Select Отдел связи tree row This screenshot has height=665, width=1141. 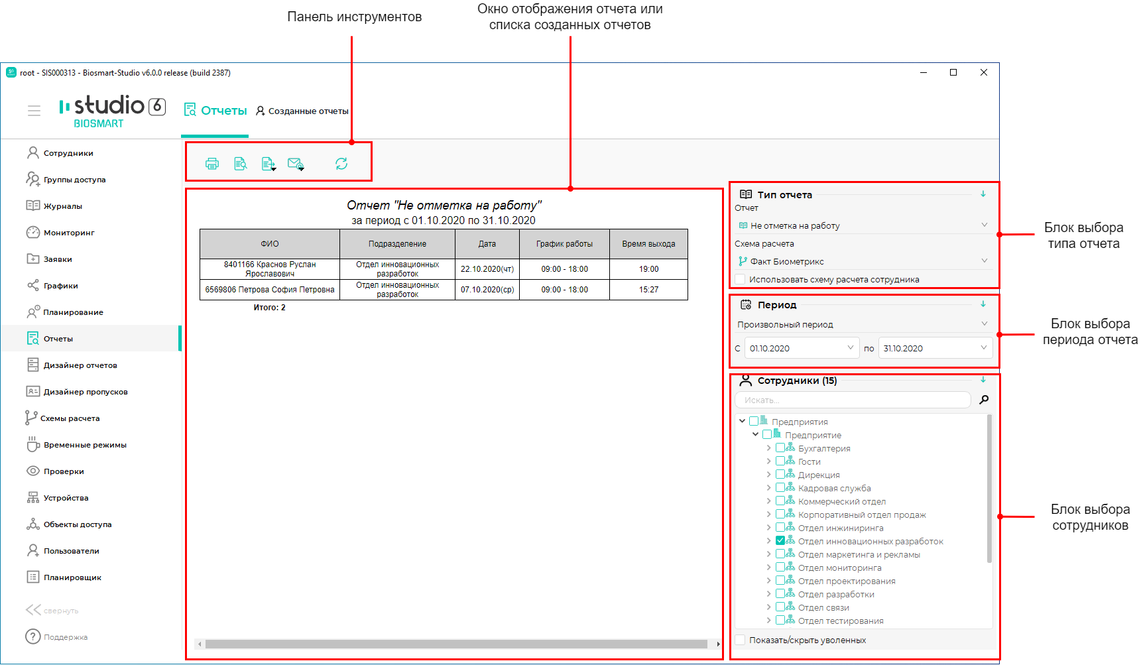tap(823, 607)
